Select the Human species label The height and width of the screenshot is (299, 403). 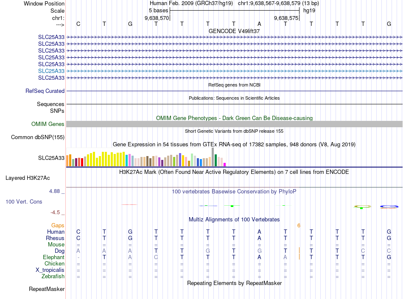point(56,232)
